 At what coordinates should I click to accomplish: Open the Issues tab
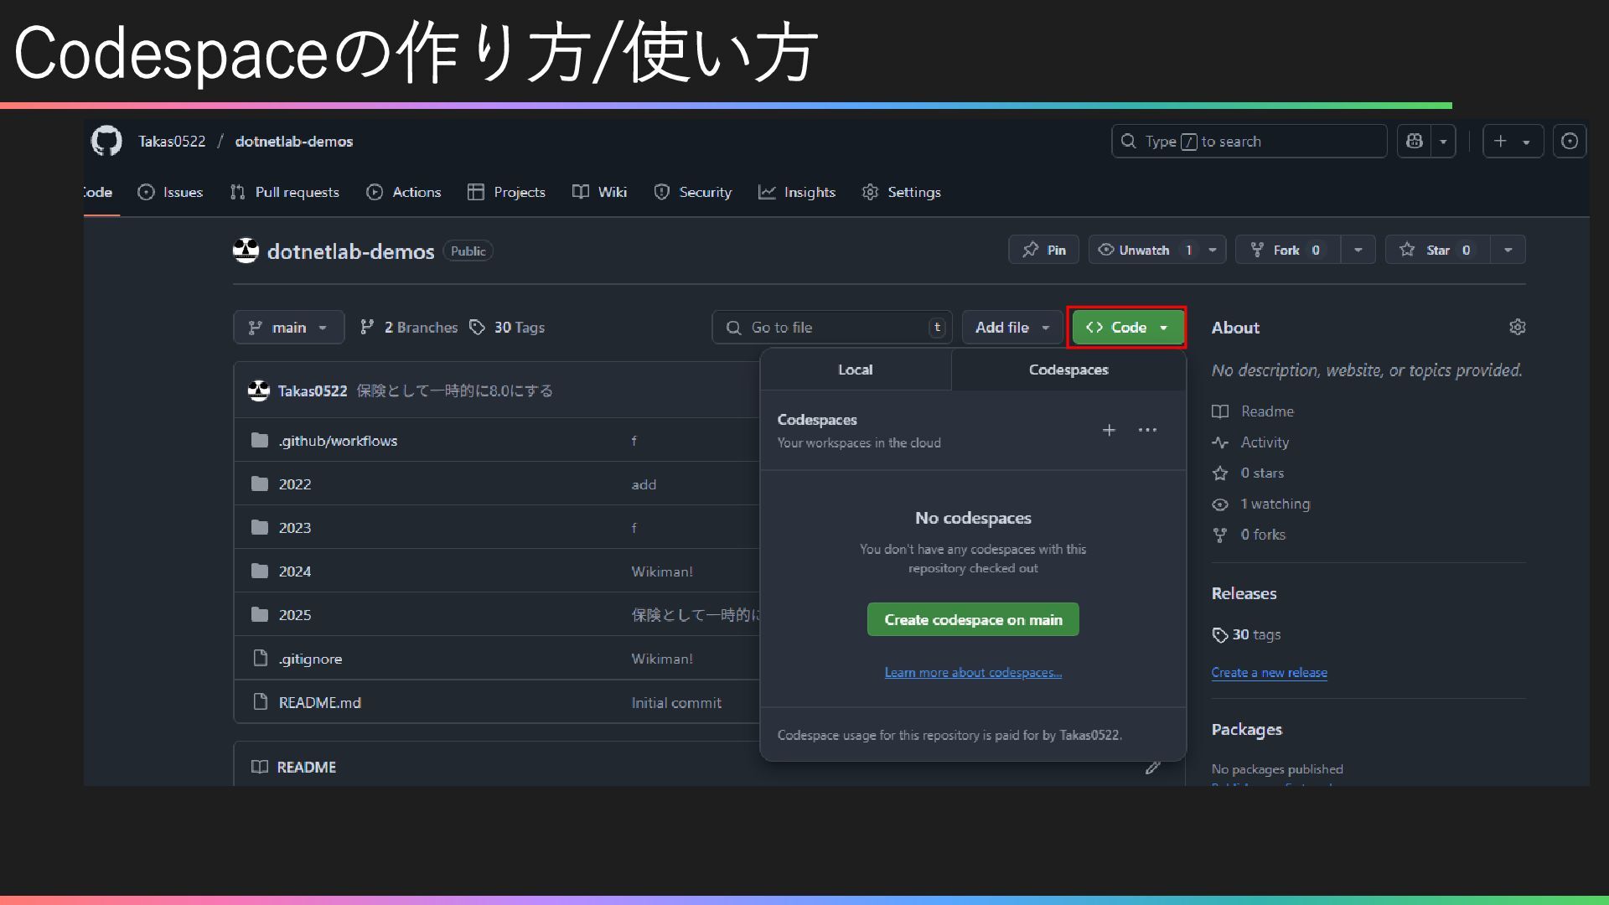pyautogui.click(x=170, y=192)
